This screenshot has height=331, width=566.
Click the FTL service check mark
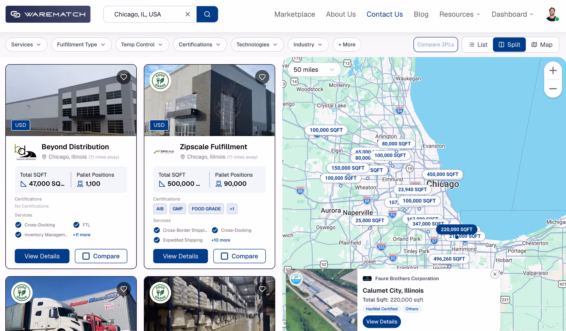[76, 225]
